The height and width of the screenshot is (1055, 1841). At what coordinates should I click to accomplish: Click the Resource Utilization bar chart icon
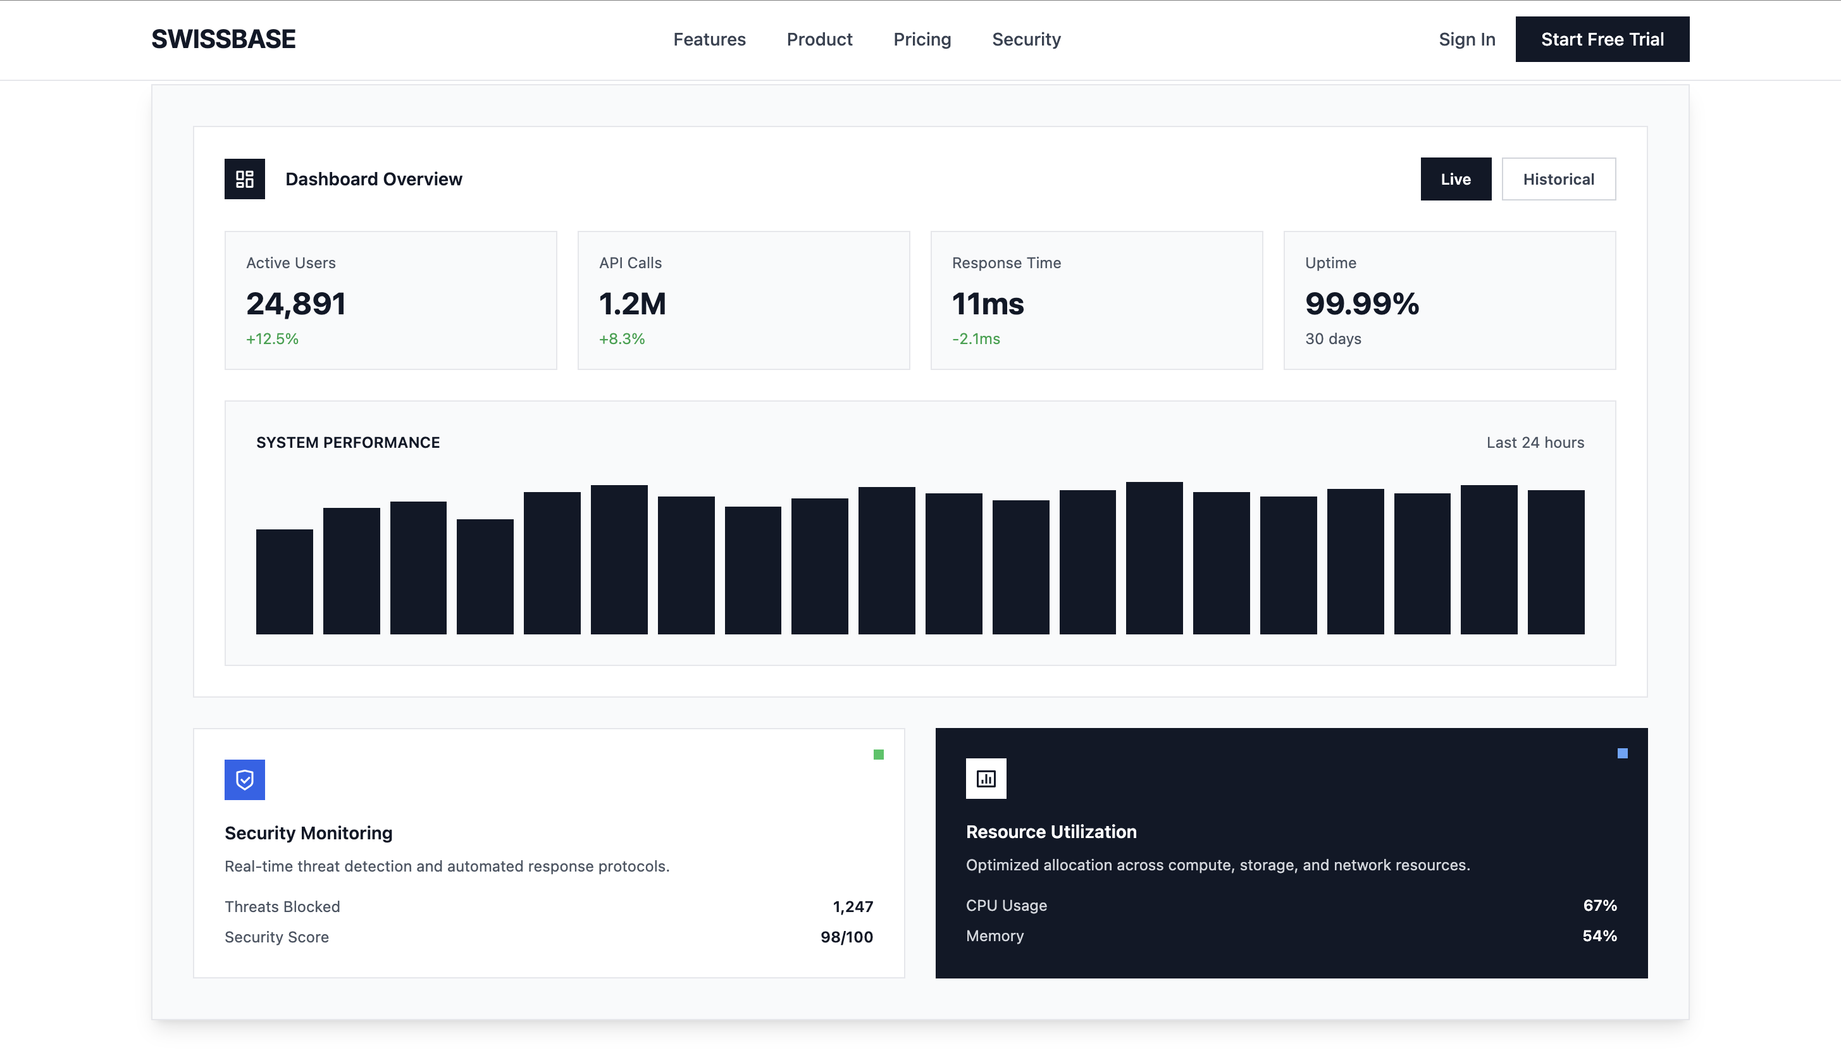pyautogui.click(x=986, y=778)
